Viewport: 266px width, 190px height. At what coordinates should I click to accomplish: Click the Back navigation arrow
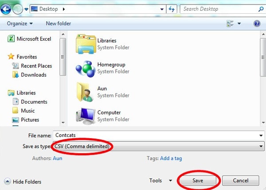tap(6, 9)
